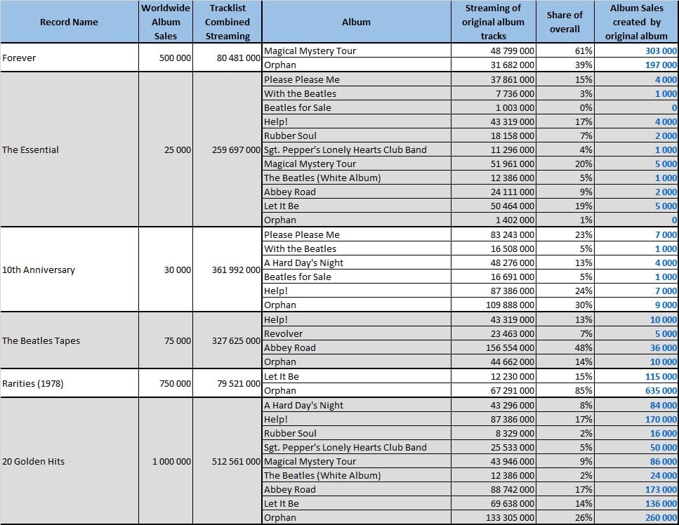Select the 51 961 000 streaming value
This screenshot has height=525, width=679.
pyautogui.click(x=493, y=164)
